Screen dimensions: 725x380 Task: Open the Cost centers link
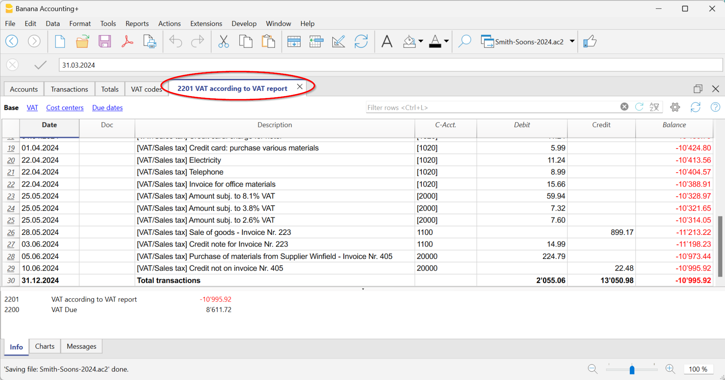pos(65,107)
